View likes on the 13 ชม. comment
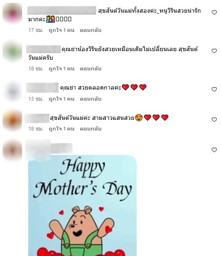The width and height of the screenshot is (221, 256). (x=61, y=99)
